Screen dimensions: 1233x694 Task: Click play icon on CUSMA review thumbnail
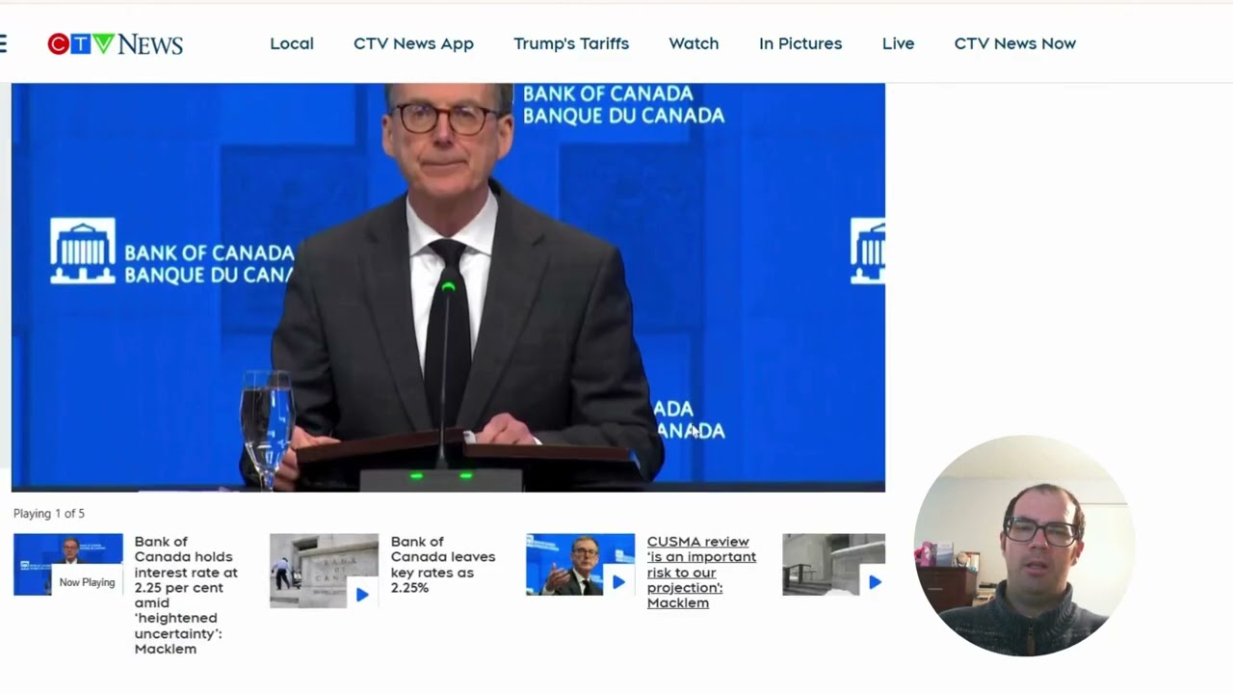tap(618, 582)
